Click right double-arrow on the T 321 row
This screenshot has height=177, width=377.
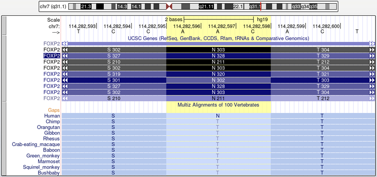(372, 74)
